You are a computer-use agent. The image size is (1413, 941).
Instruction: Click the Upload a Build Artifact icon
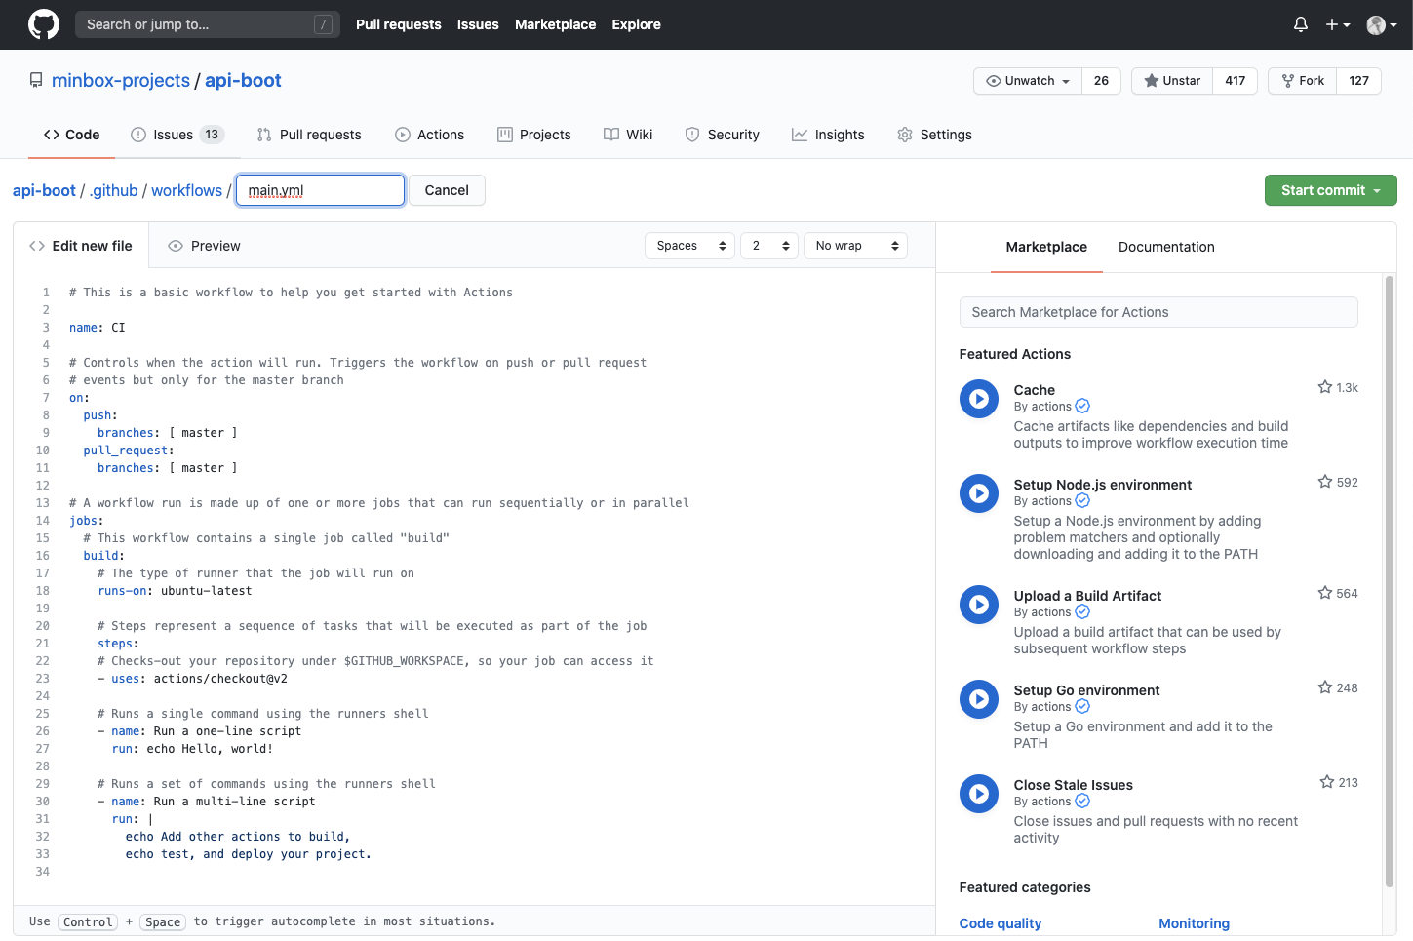pos(979,605)
